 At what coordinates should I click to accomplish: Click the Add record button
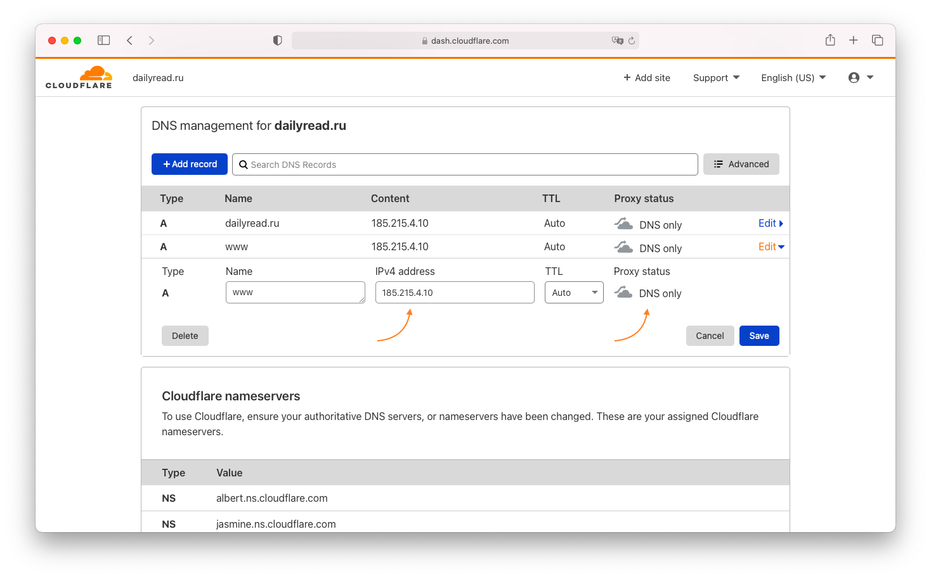click(x=190, y=164)
